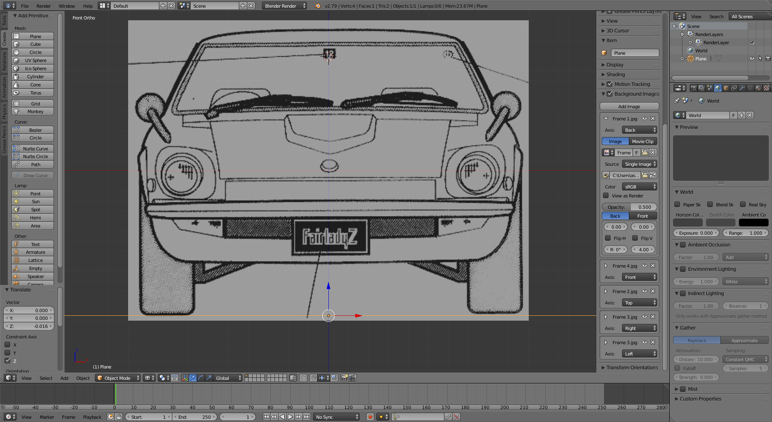The image size is (772, 422).
Task: Remove the Frame 1.jpg background image (X)
Action: tap(653, 118)
